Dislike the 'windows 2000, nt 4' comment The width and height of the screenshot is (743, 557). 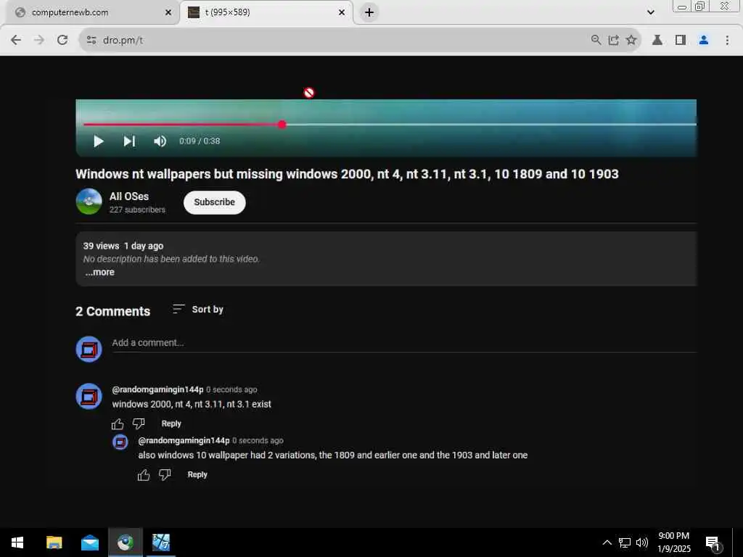(139, 424)
